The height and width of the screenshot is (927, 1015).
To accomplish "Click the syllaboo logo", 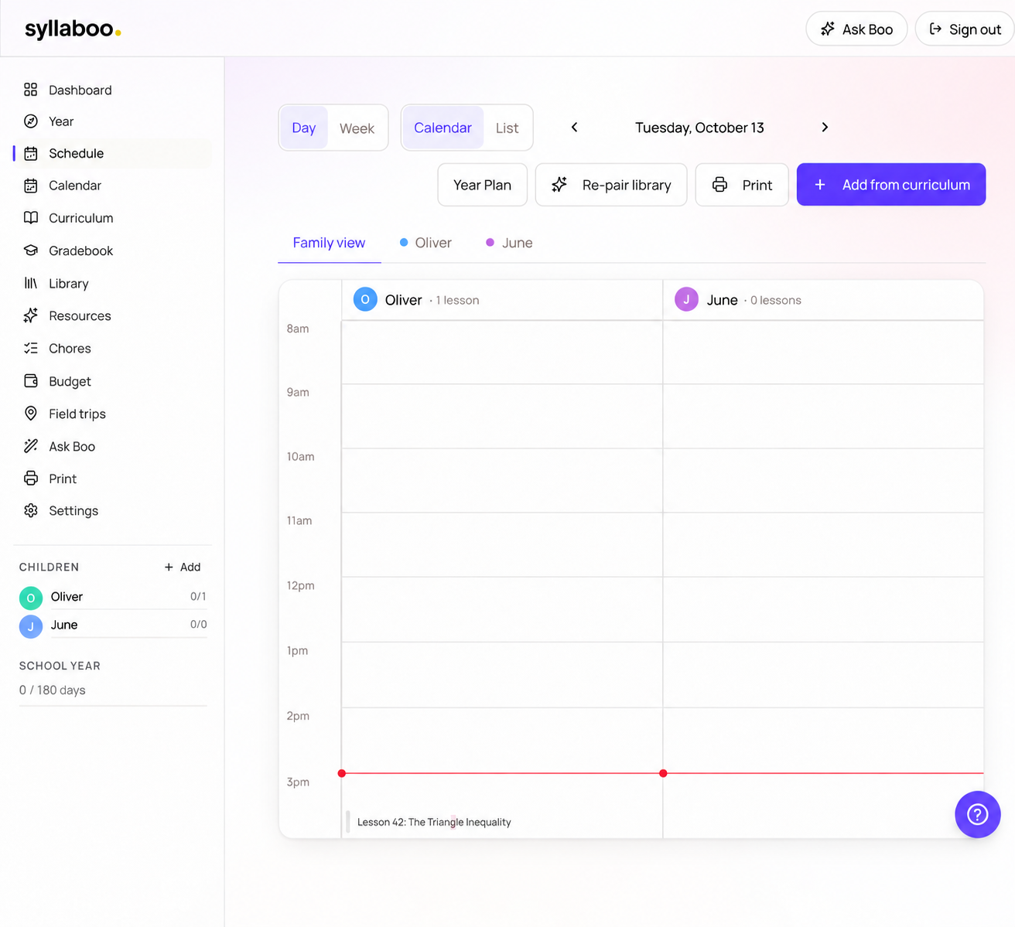I will pos(73,29).
